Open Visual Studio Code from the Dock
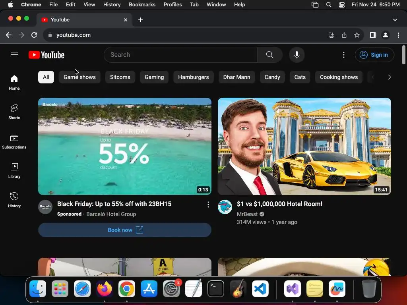 click(x=260, y=289)
